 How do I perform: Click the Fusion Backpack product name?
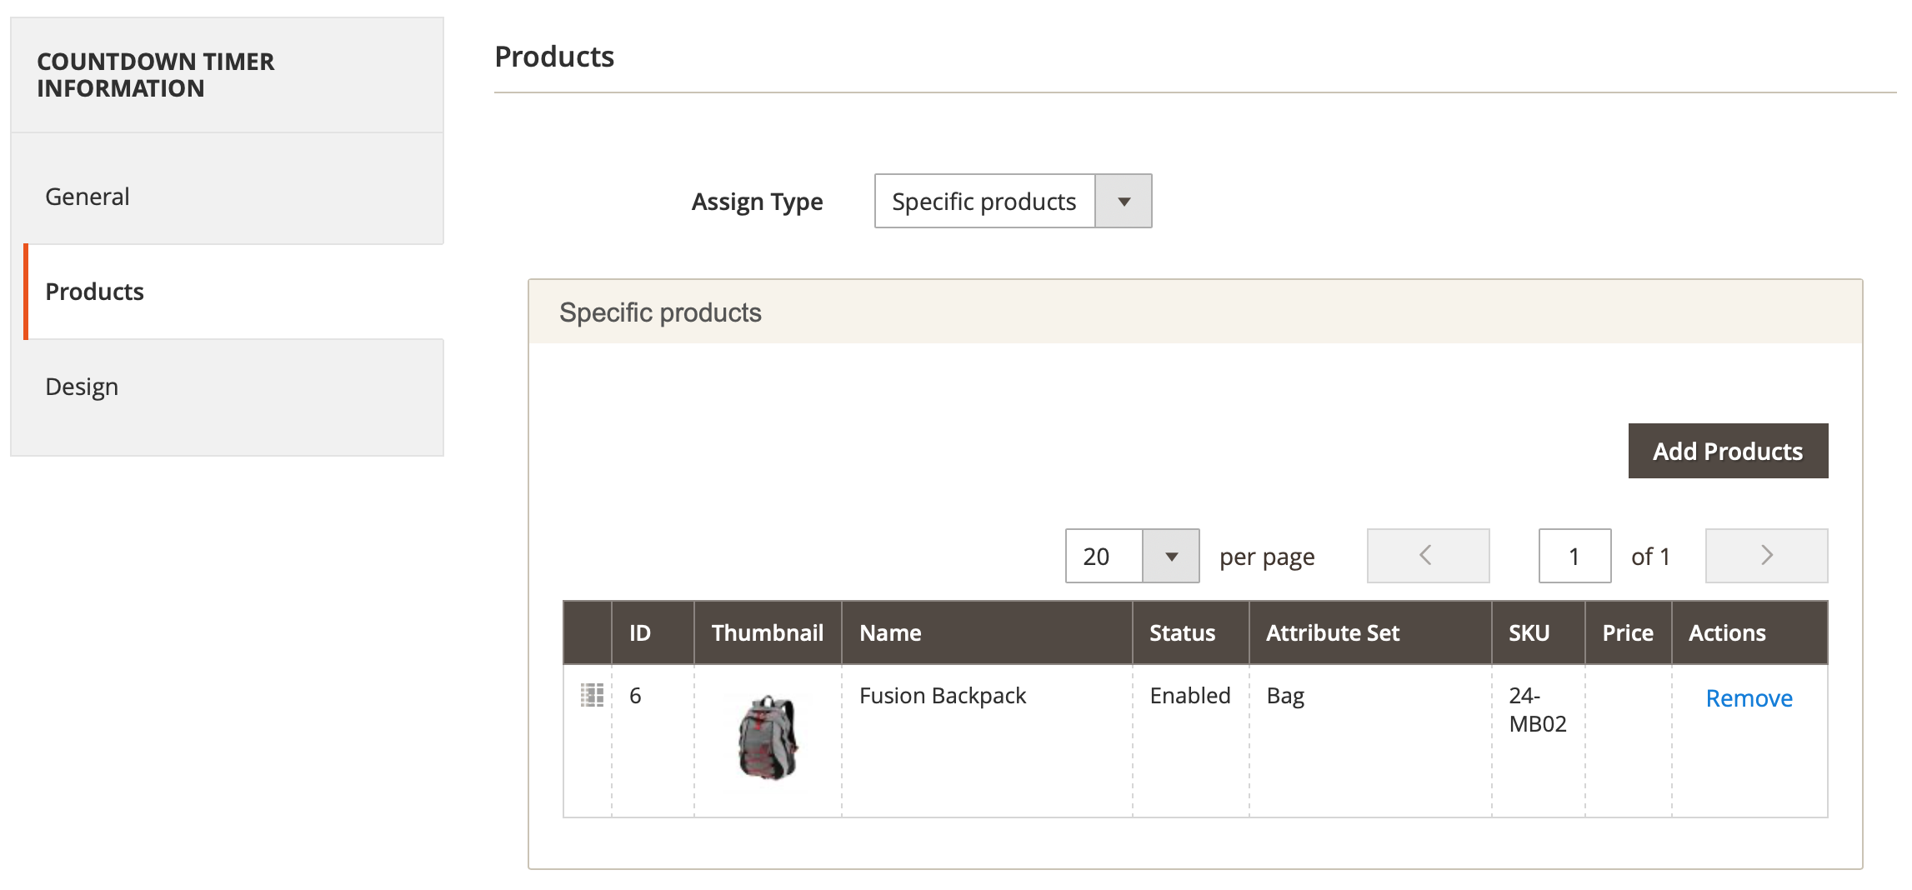click(x=943, y=696)
